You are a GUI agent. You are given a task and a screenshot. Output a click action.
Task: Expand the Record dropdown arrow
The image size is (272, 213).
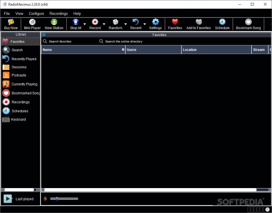[x=104, y=24]
